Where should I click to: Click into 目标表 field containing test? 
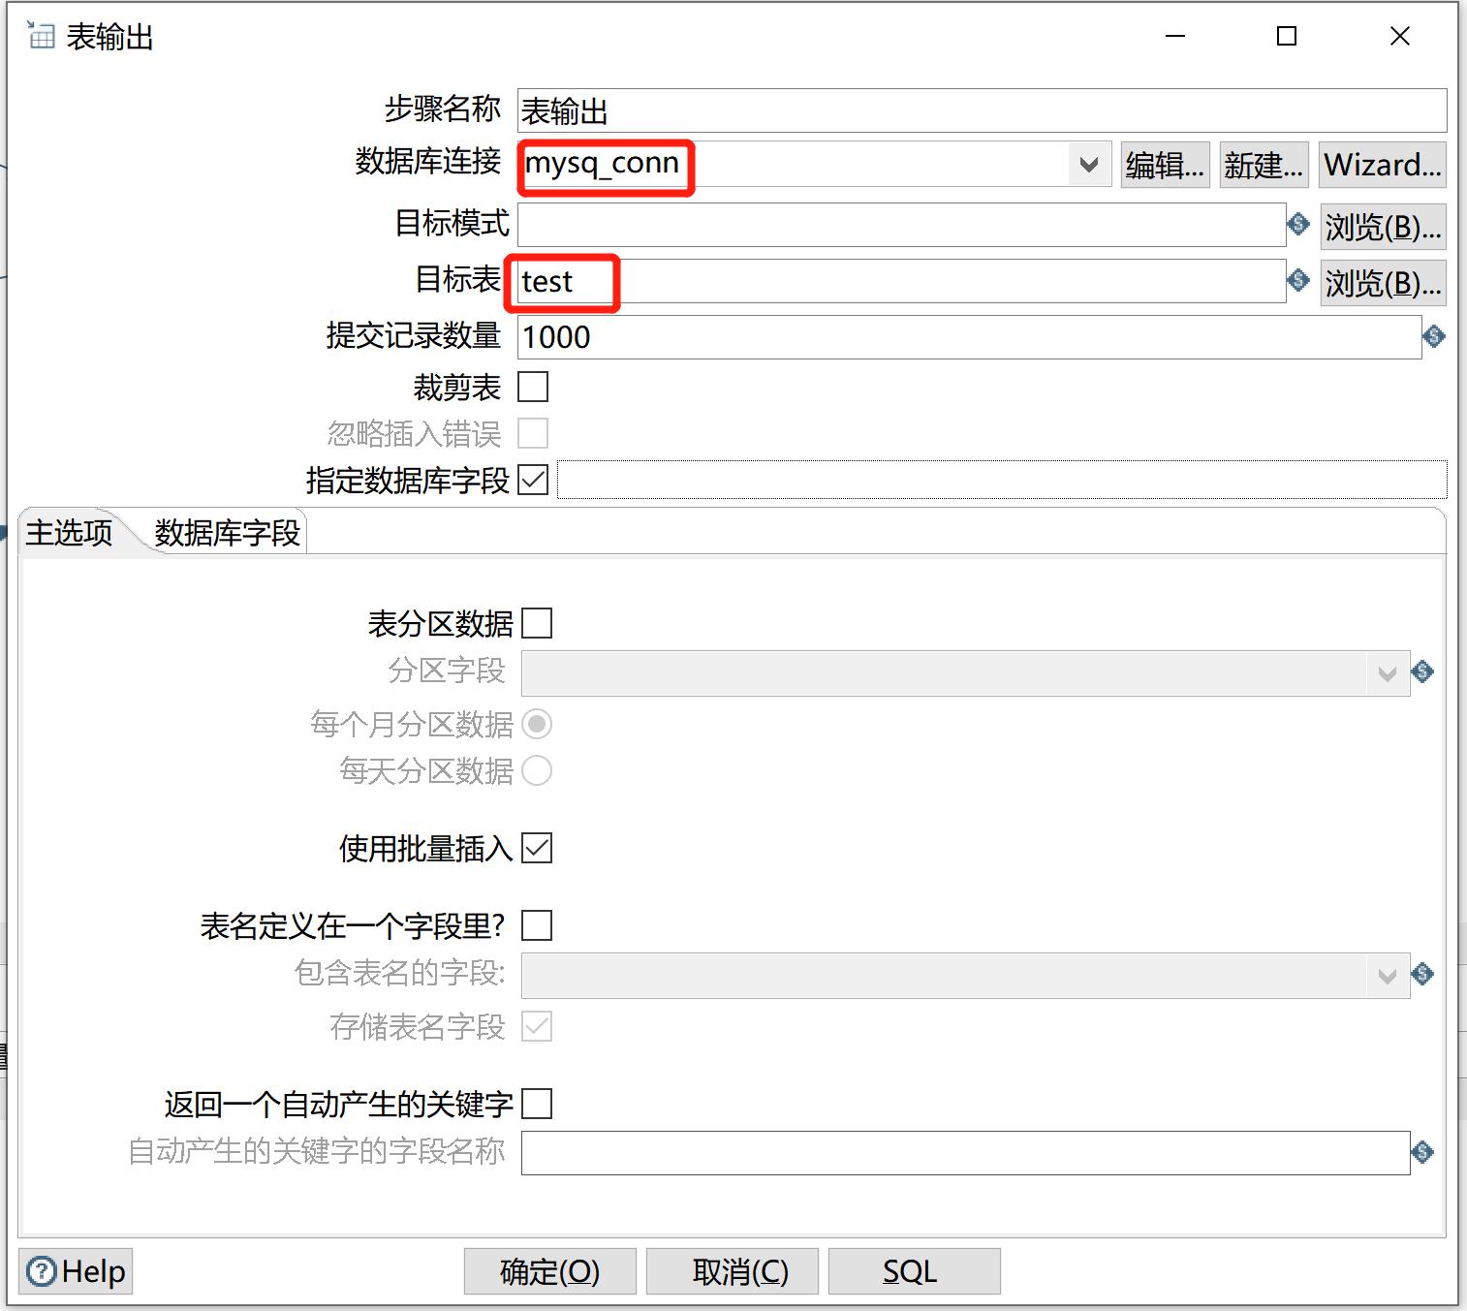[902, 281]
